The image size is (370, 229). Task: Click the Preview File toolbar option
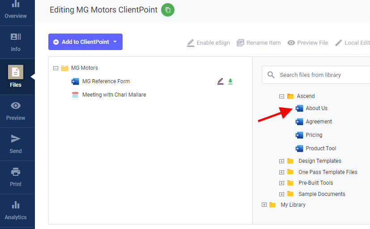click(308, 42)
